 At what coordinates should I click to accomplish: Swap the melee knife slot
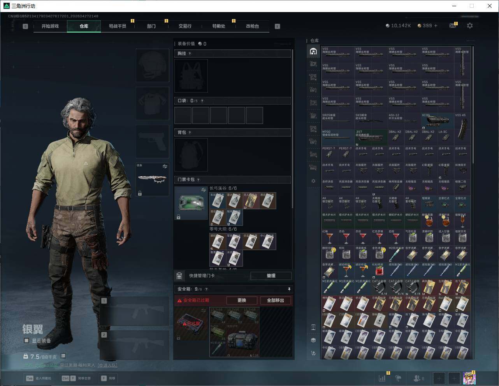[165, 167]
